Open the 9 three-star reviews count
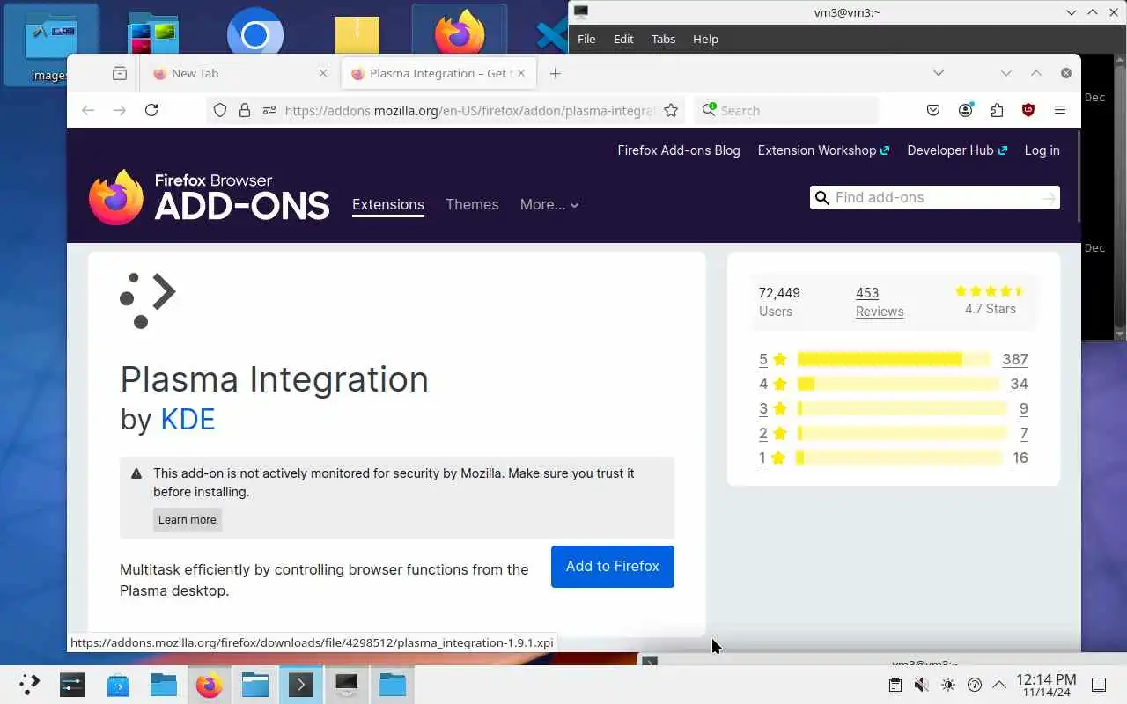 (x=1023, y=408)
